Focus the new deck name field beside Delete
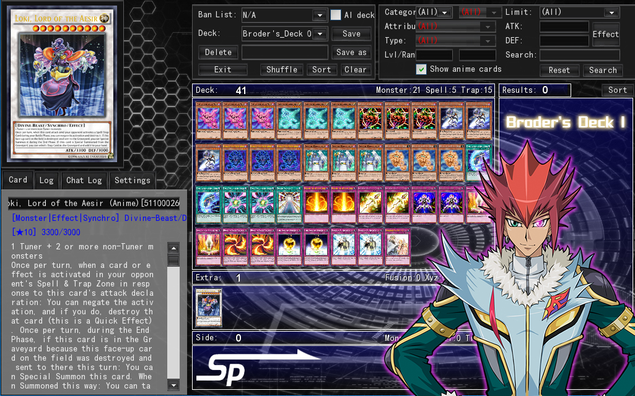 [285, 52]
